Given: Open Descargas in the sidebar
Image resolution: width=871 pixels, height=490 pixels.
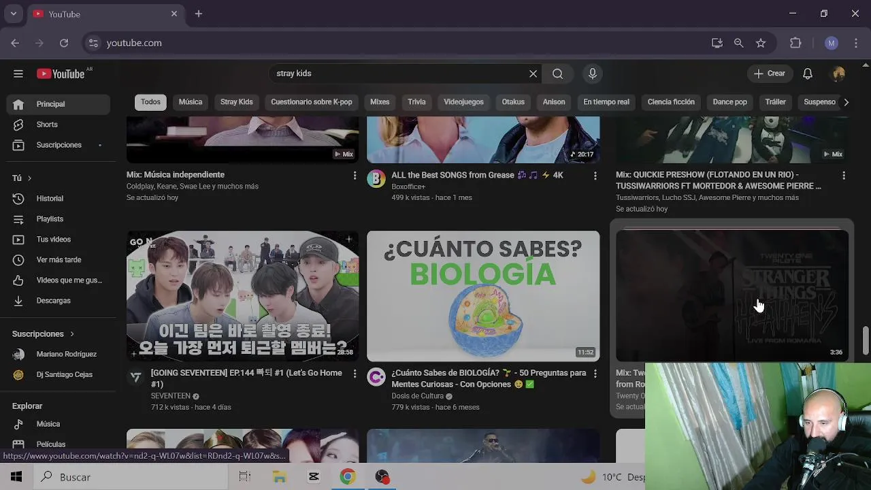Looking at the screenshot, I should click(58, 301).
